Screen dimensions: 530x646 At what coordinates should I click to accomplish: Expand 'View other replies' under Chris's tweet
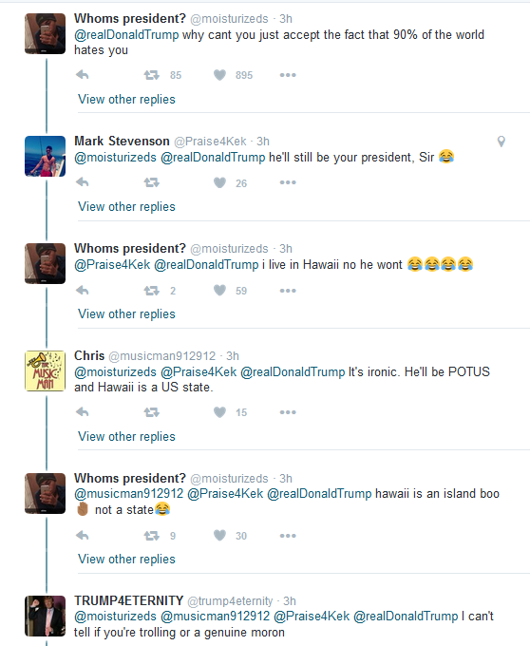tap(126, 436)
